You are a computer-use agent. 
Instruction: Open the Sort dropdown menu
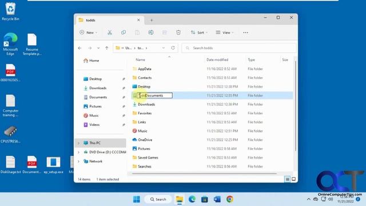point(199,33)
